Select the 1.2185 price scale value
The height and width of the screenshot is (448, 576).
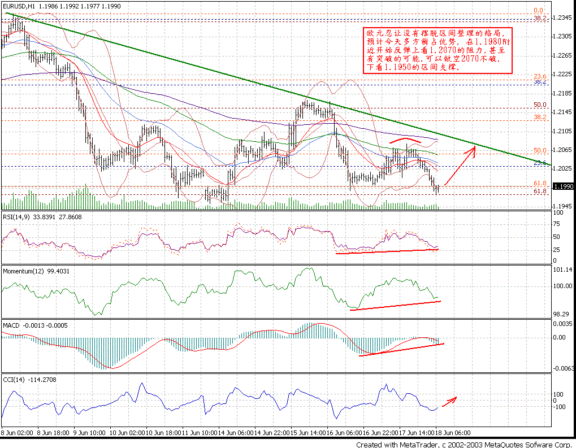[x=563, y=93]
